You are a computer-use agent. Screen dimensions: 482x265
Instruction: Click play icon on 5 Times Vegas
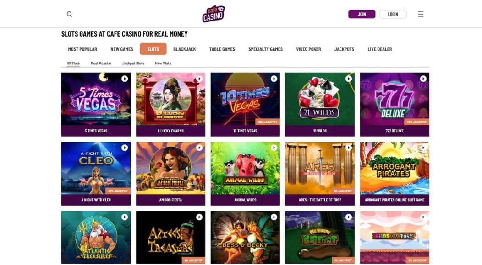pyautogui.click(x=125, y=79)
